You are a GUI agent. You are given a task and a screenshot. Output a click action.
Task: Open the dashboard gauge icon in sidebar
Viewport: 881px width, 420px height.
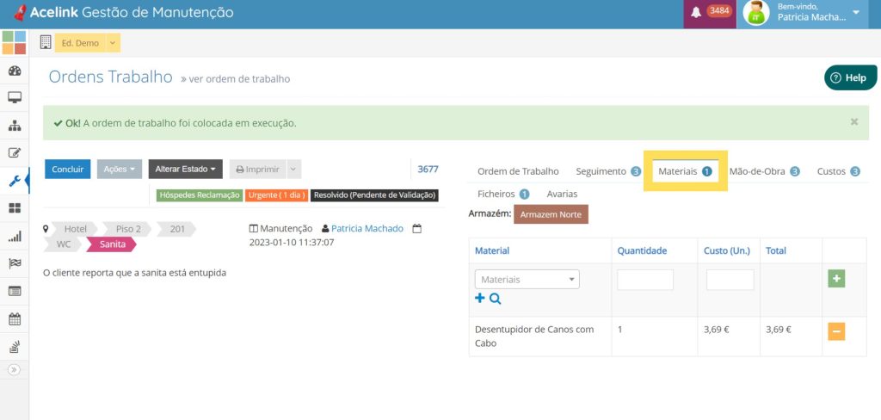click(14, 71)
